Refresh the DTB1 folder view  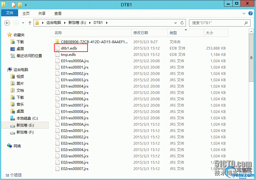(x=182, y=23)
